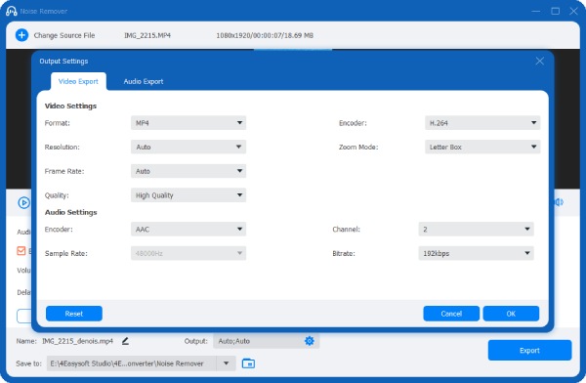The image size is (586, 383).
Task: Switch to the Video Export tab
Action: tap(78, 81)
